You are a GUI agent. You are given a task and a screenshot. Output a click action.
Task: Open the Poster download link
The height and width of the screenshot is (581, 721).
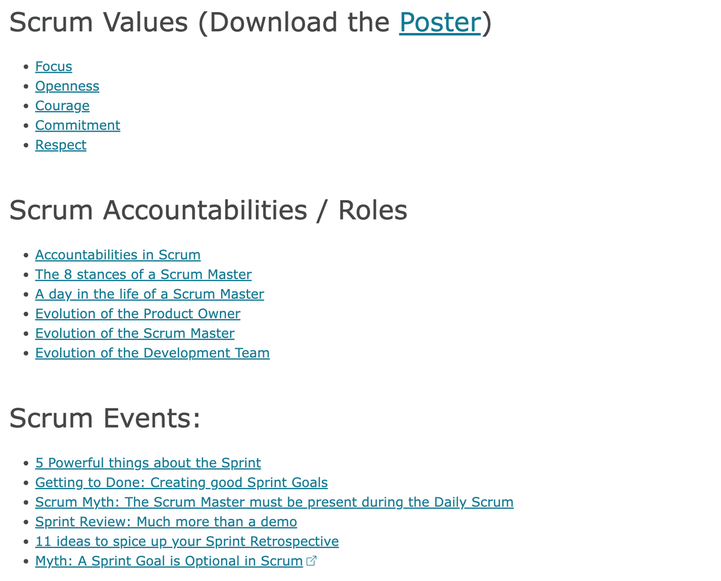pyautogui.click(x=440, y=22)
